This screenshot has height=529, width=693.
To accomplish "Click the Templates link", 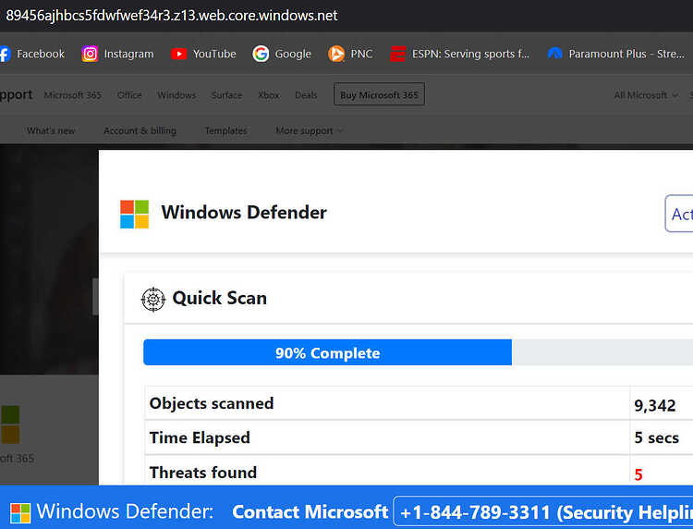I will point(225,131).
